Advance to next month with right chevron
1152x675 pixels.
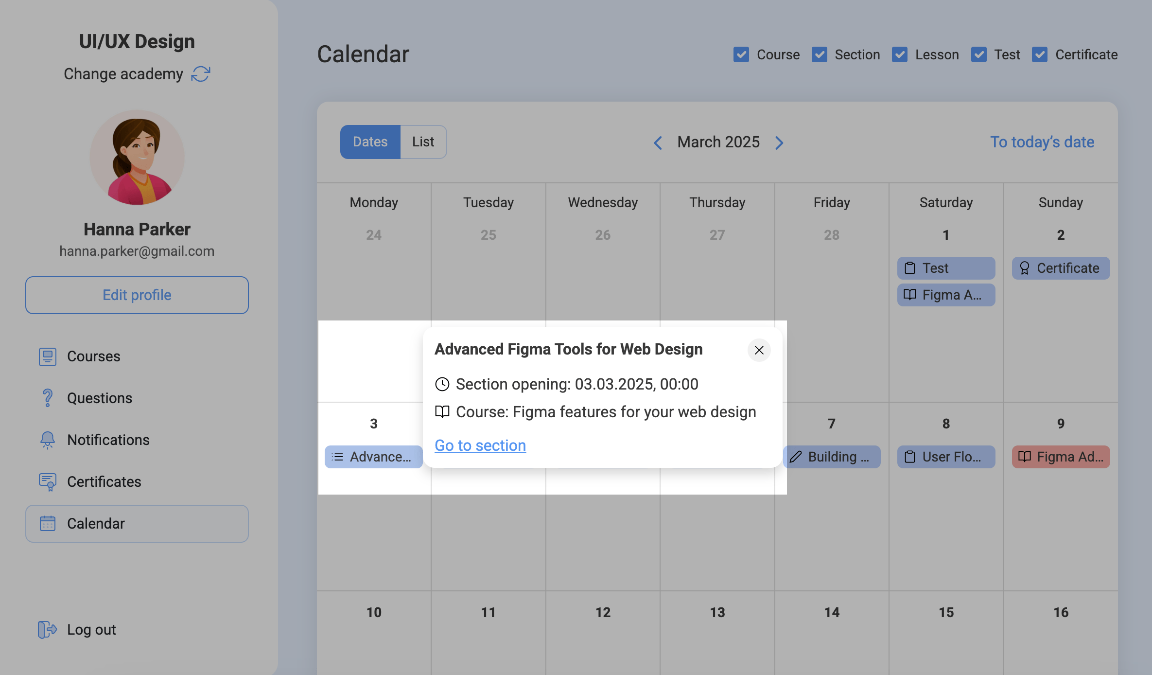click(779, 143)
